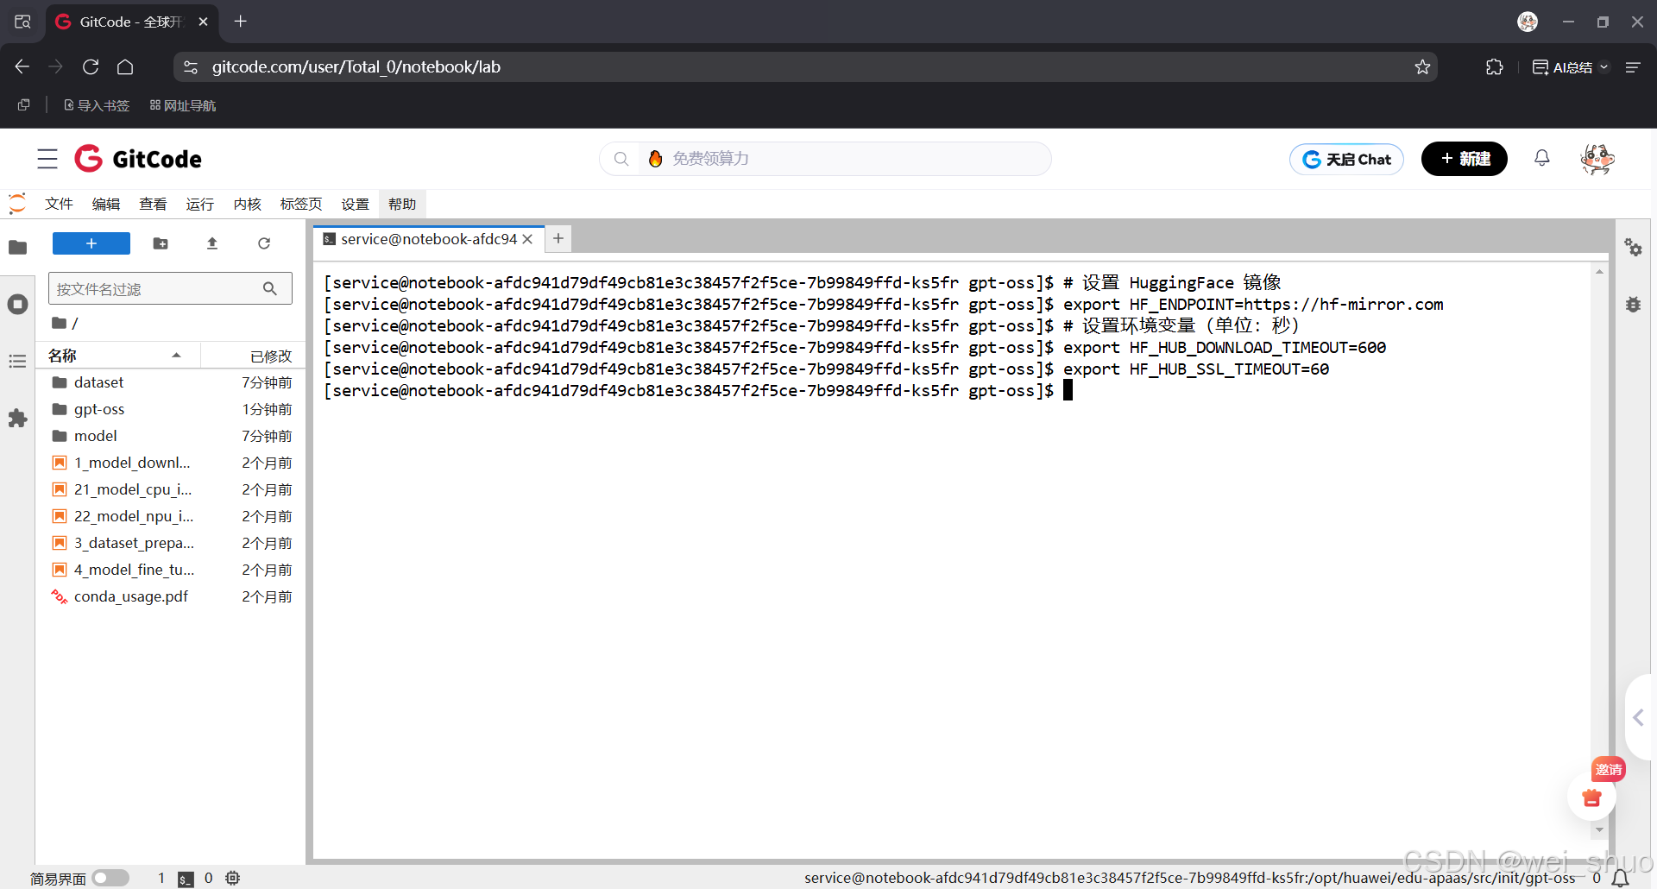Sort files by 已修改 column
Image resolution: width=1657 pixels, height=889 pixels.
pyautogui.click(x=253, y=356)
